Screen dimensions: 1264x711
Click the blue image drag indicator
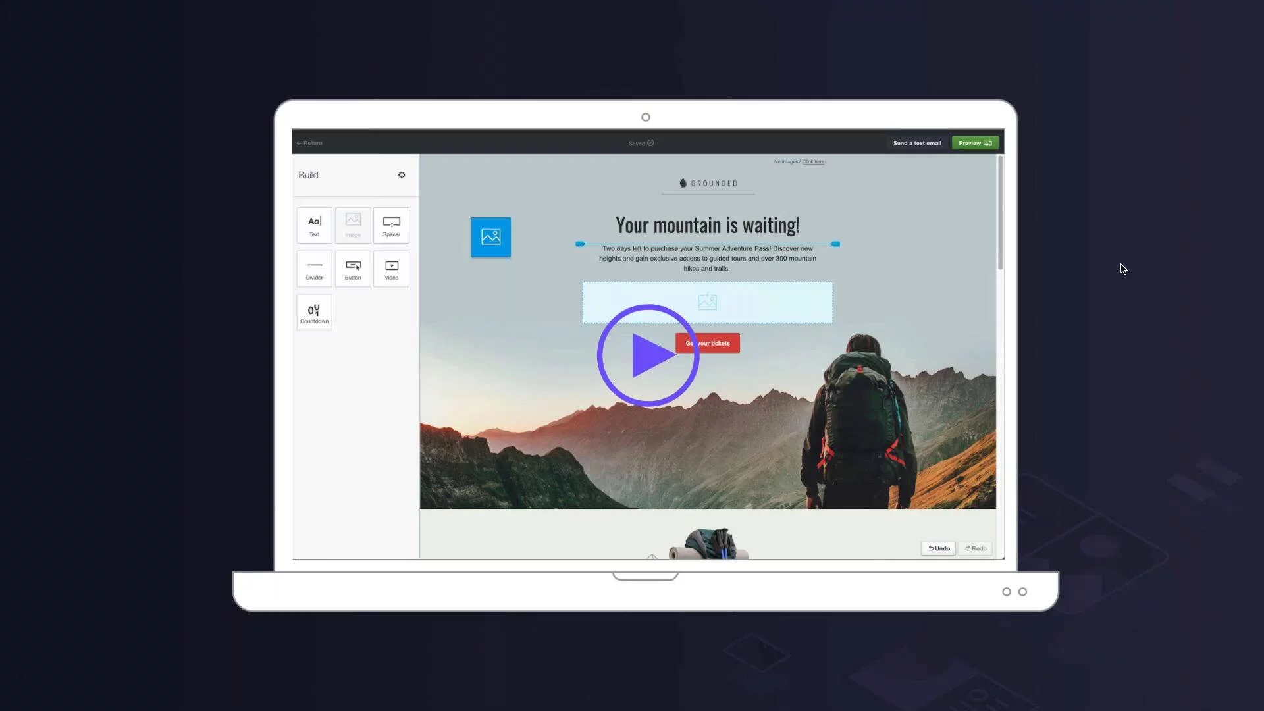490,237
